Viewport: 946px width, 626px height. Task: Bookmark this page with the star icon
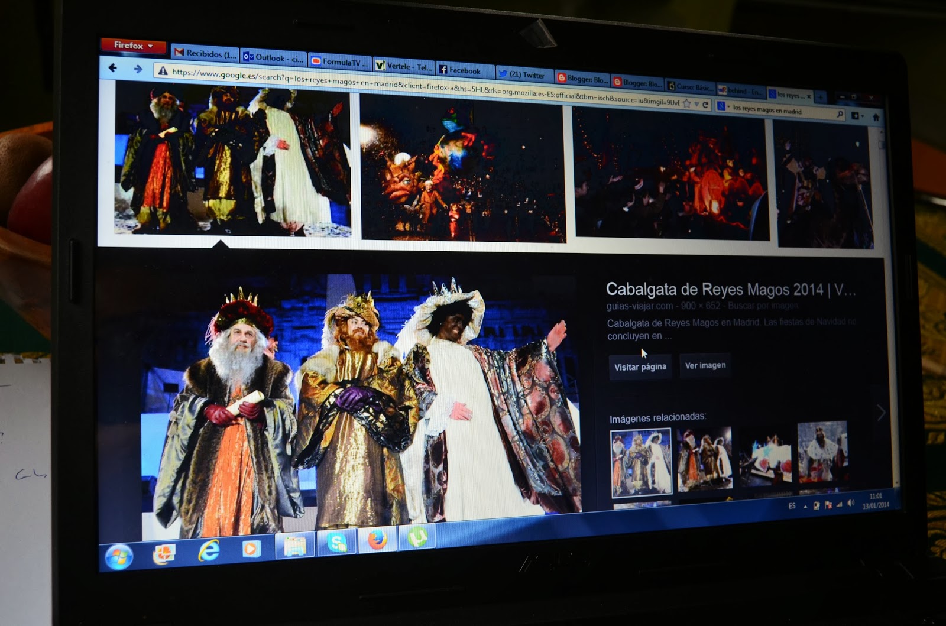[x=686, y=103]
